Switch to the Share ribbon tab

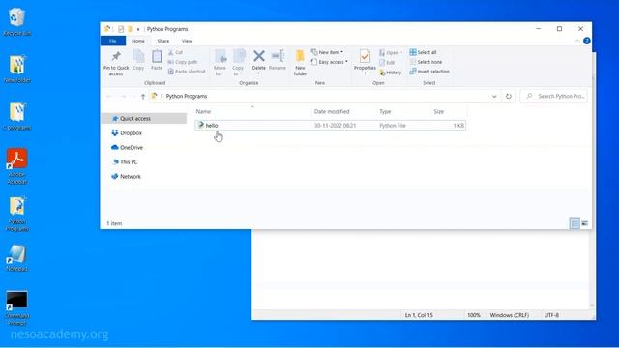(163, 41)
